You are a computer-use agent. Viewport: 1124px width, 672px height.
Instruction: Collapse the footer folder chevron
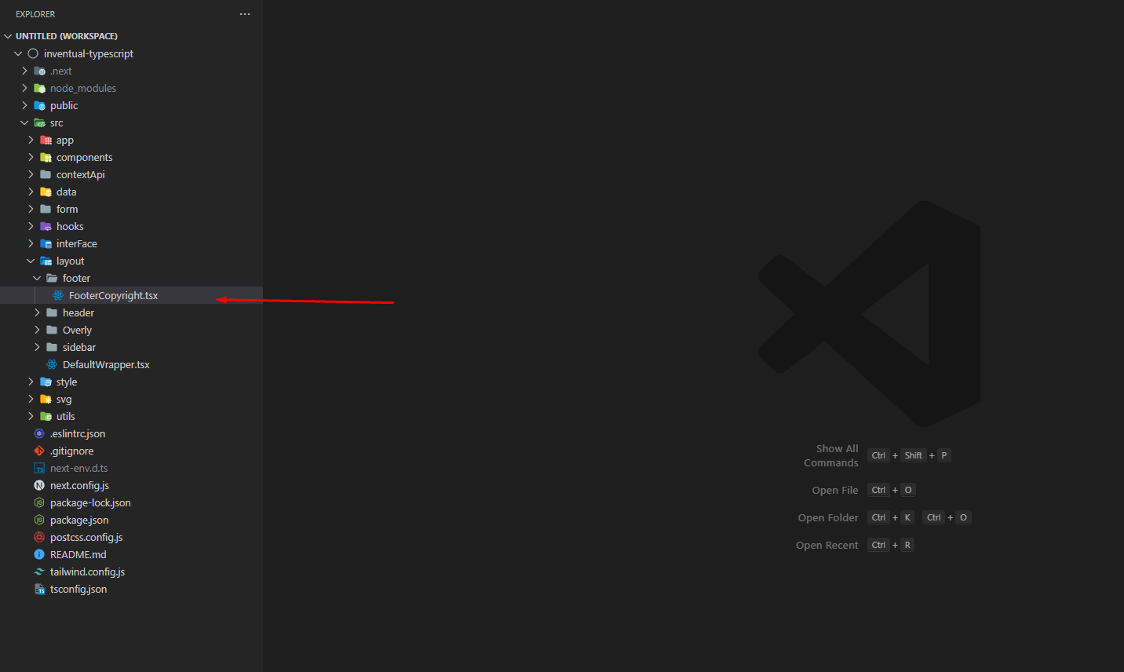37,278
